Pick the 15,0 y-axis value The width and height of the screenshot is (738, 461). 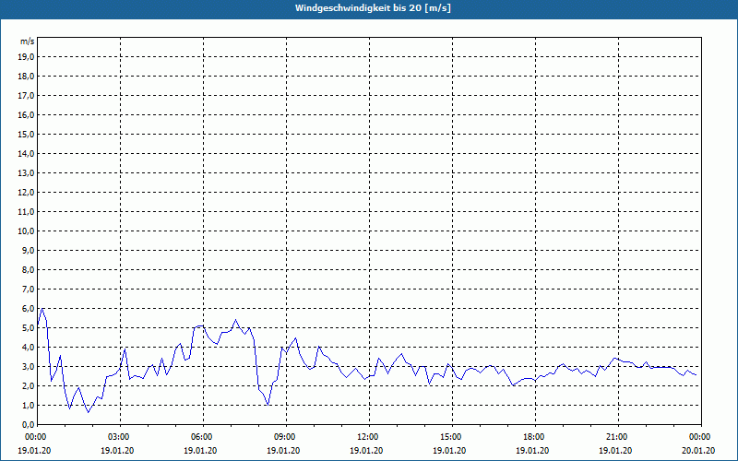point(26,134)
